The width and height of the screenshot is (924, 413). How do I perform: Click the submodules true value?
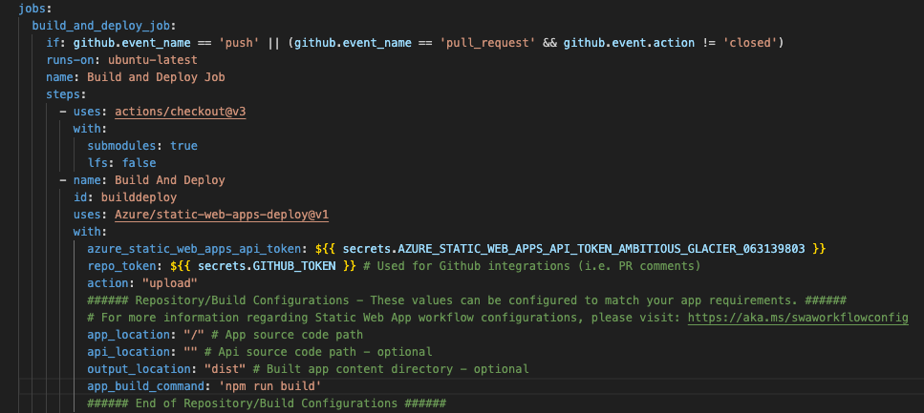183,146
